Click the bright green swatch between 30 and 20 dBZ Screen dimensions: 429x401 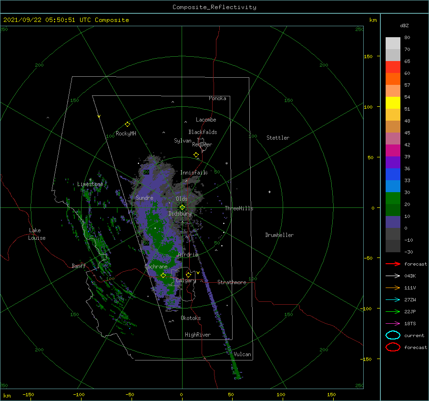pos(393,198)
